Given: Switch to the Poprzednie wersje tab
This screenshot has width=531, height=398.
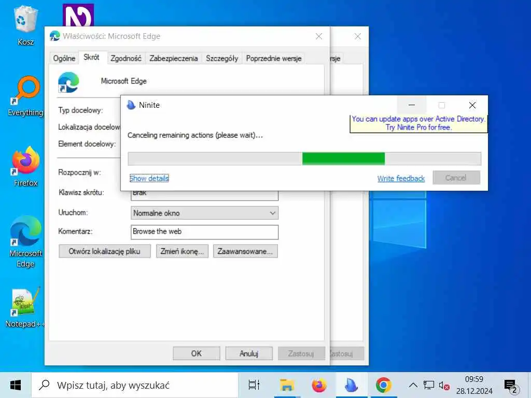Looking at the screenshot, I should point(274,58).
